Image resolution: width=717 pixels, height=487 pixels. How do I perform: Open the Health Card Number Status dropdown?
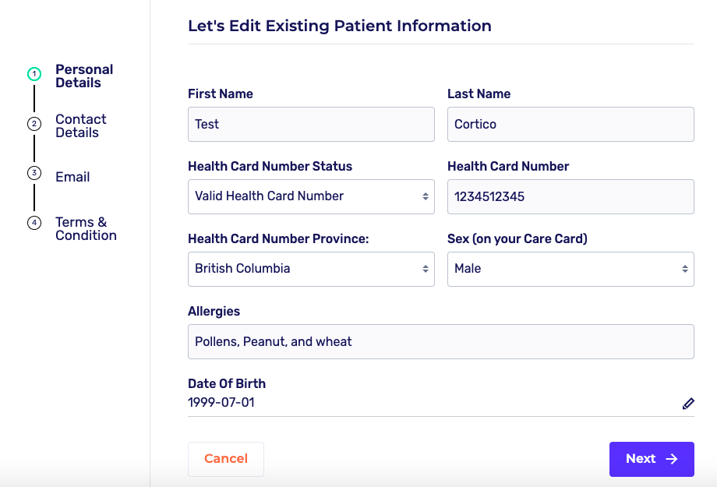[311, 196]
